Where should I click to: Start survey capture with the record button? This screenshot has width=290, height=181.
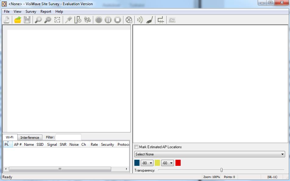[x=99, y=20]
